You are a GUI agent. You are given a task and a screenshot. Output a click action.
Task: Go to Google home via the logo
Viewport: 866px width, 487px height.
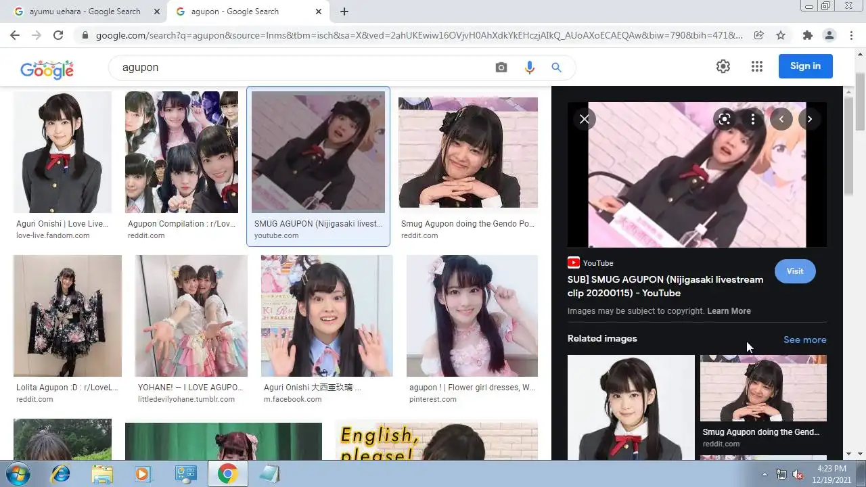47,68
